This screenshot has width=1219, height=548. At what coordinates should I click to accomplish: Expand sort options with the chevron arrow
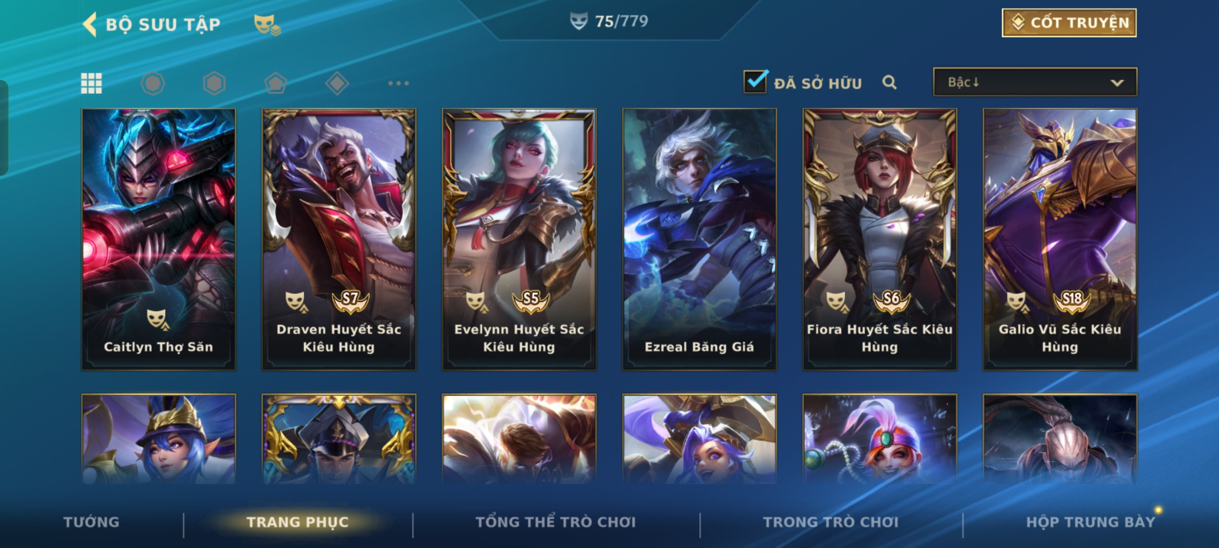click(x=1117, y=83)
